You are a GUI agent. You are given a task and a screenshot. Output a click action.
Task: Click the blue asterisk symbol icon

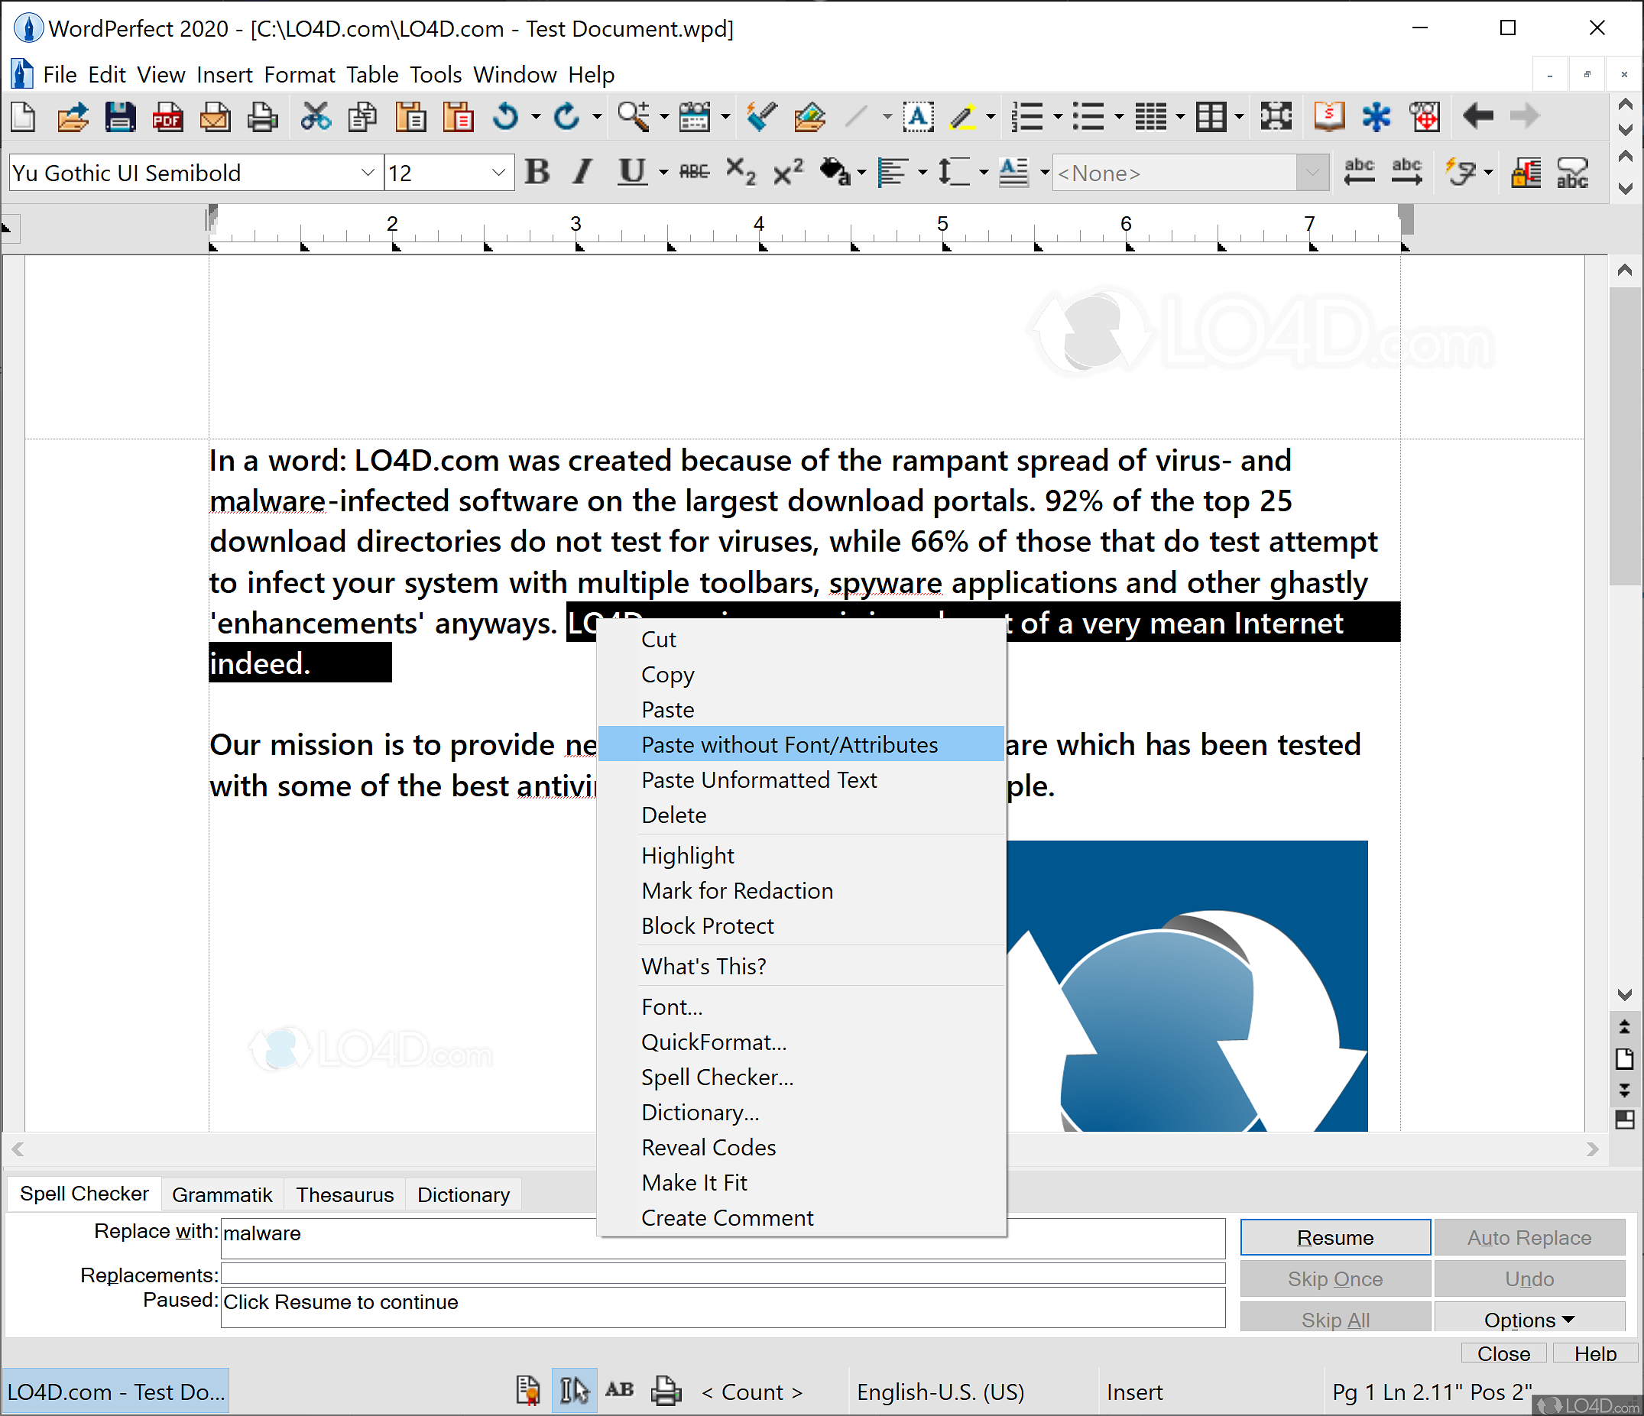pos(1376,118)
